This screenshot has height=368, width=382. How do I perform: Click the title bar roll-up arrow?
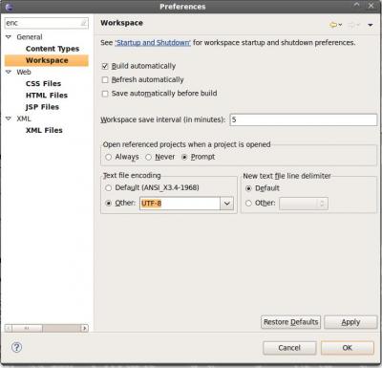(357, 5)
